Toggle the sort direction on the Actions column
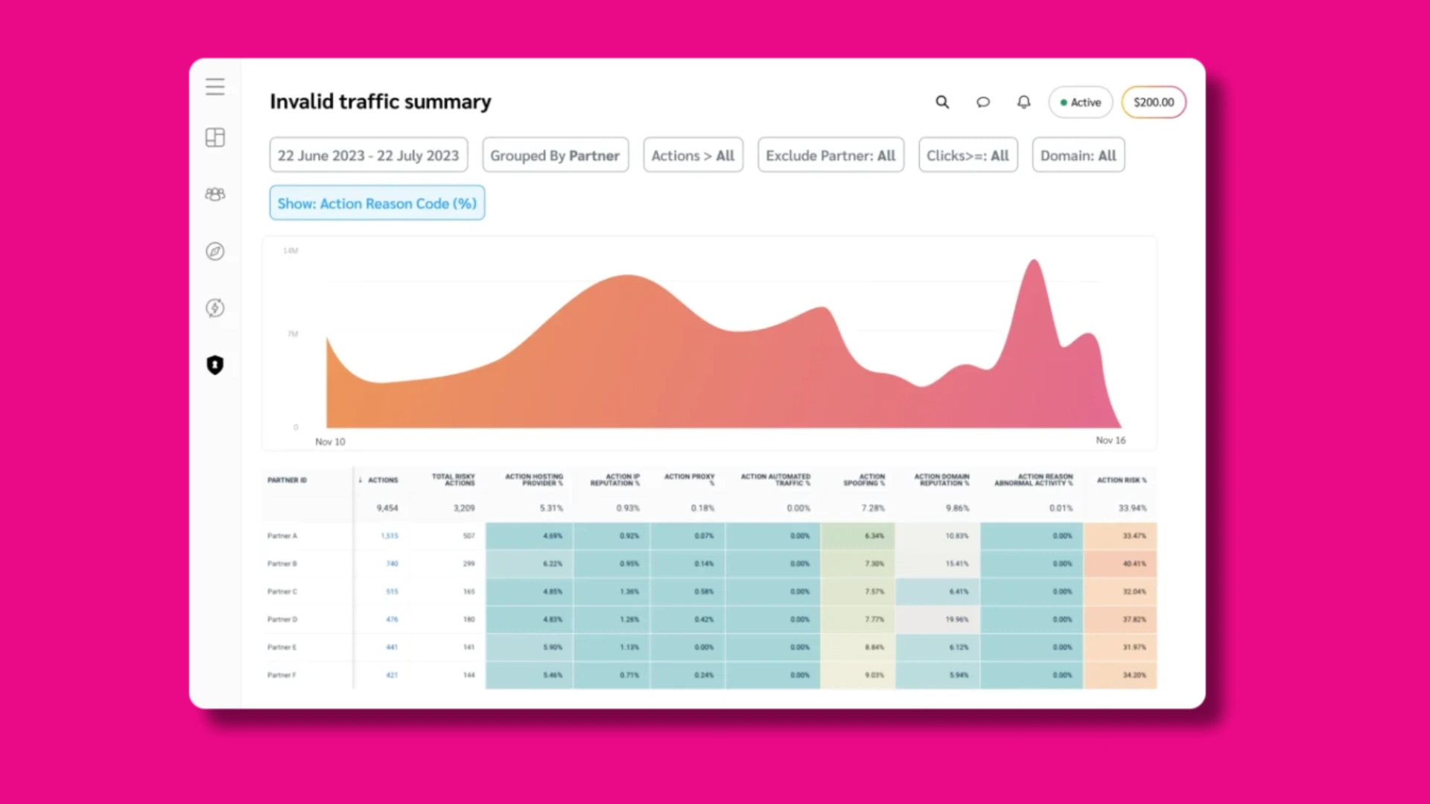This screenshot has width=1430, height=804. tap(382, 480)
